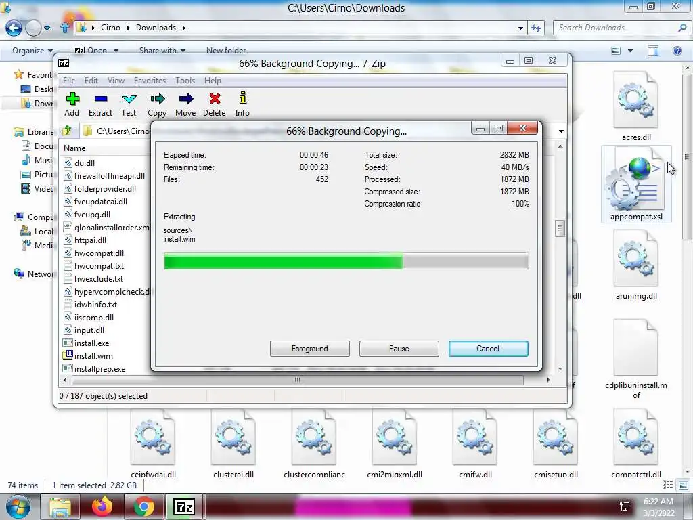
Task: Open recent pages dropdown arrow in Explorer
Action: pyautogui.click(x=47, y=28)
